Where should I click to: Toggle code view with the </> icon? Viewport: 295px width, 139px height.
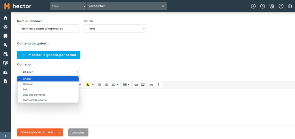151,85
